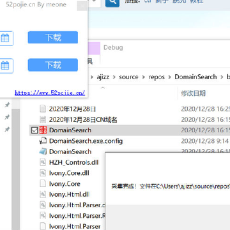This screenshot has height=230, width=230.
Task: Go to ajizz folder in the breadcrumb
Action: tap(103, 77)
